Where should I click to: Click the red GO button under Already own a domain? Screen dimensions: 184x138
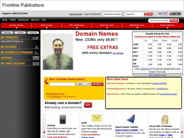click(x=88, y=105)
